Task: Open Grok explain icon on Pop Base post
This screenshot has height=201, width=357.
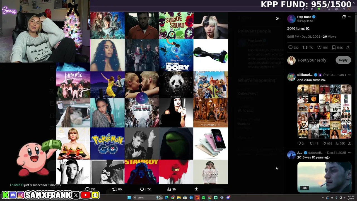Action: (x=344, y=17)
